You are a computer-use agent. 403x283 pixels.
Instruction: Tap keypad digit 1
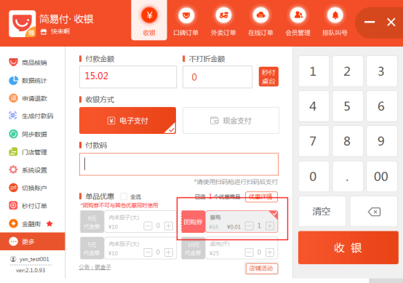coord(314,71)
